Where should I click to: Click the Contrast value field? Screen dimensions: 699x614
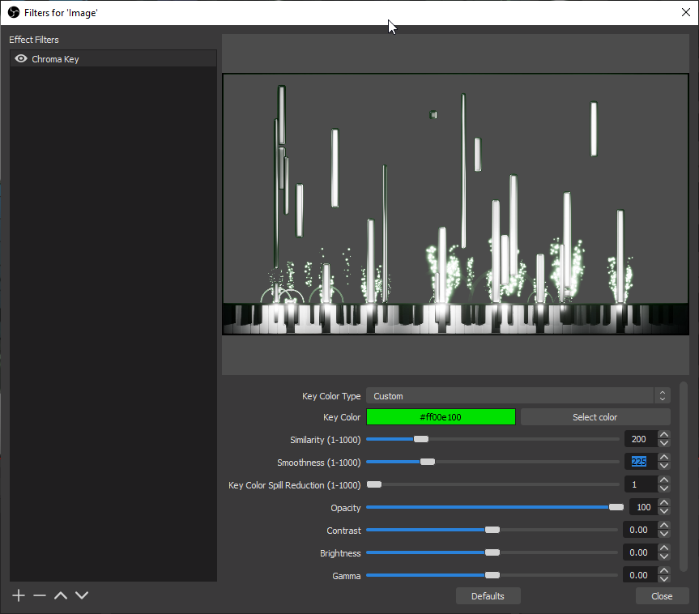pos(640,531)
